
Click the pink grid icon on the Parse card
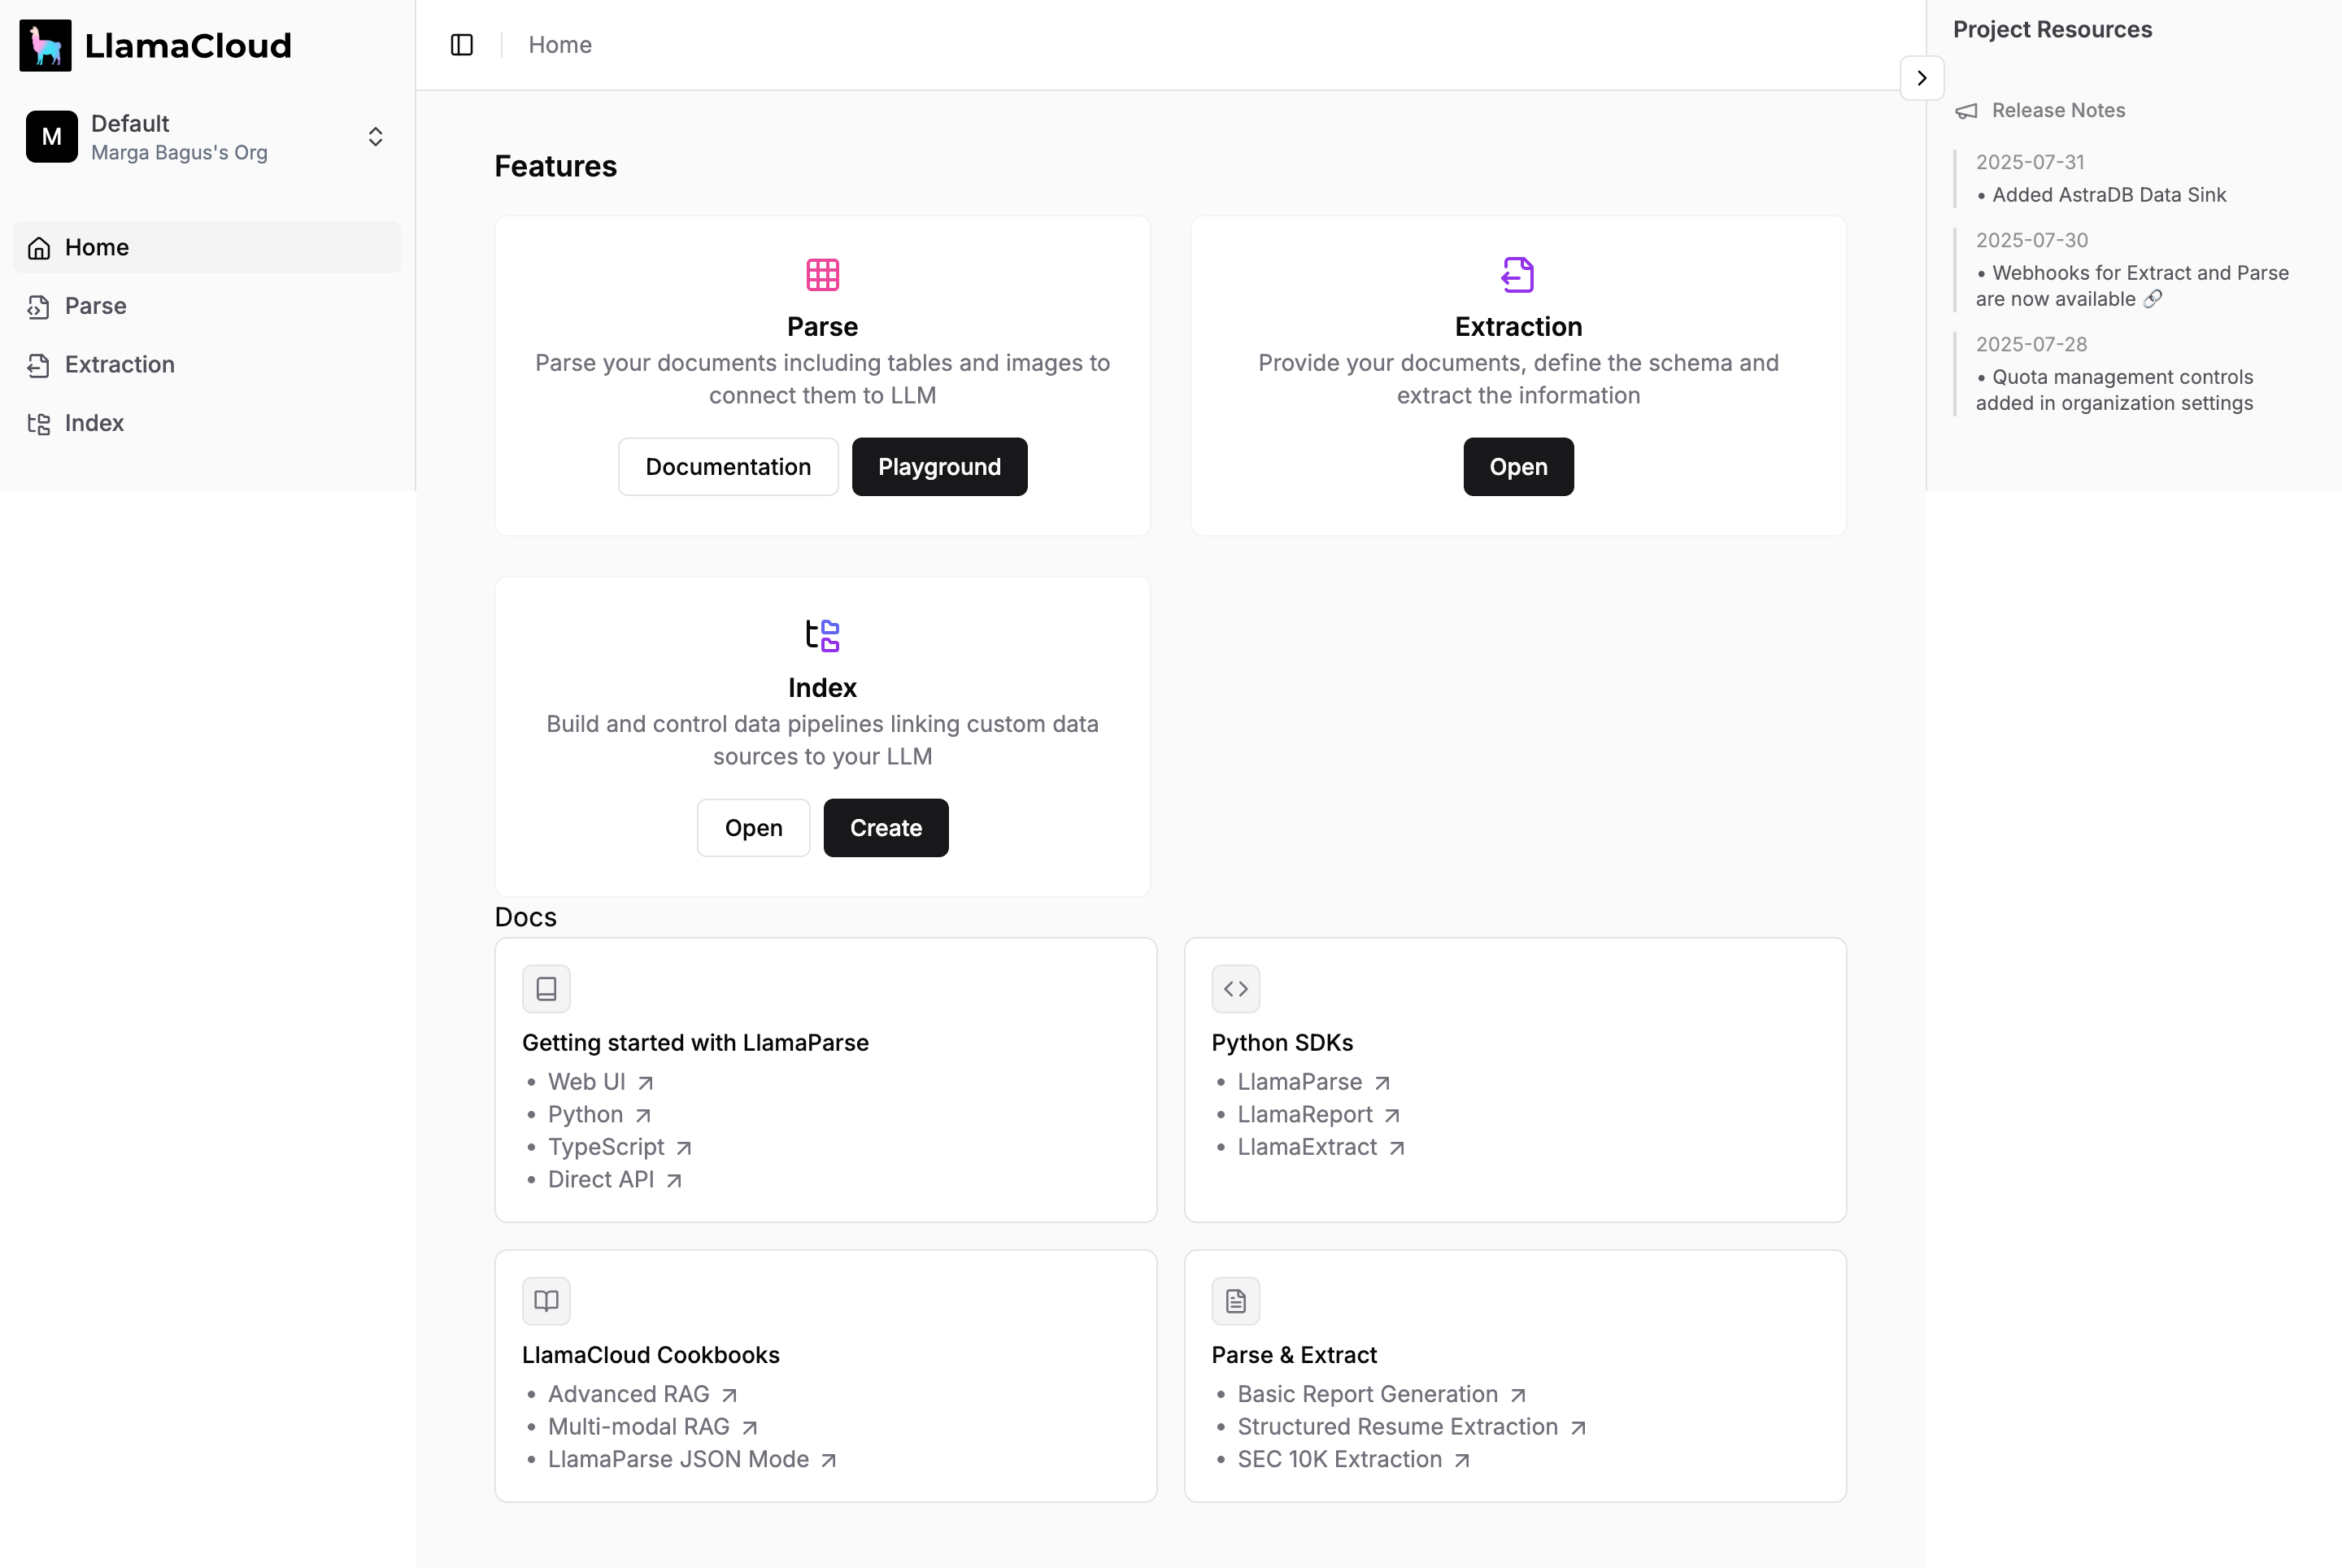[822, 274]
